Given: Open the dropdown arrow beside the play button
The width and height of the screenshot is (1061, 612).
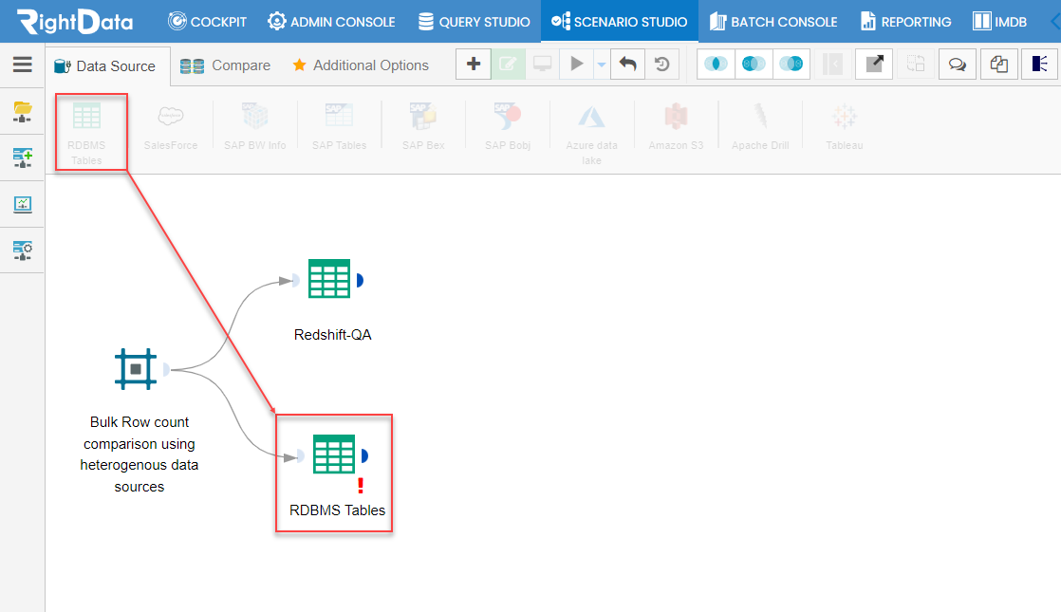Looking at the screenshot, I should pos(601,65).
